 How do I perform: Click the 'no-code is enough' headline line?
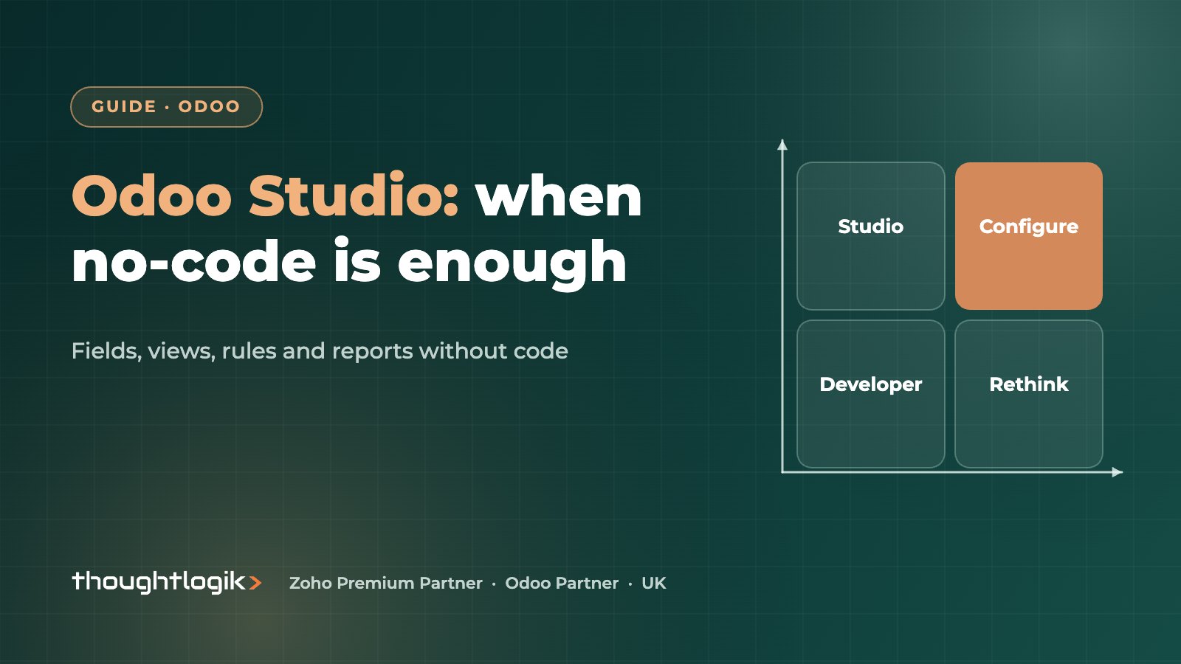point(349,263)
